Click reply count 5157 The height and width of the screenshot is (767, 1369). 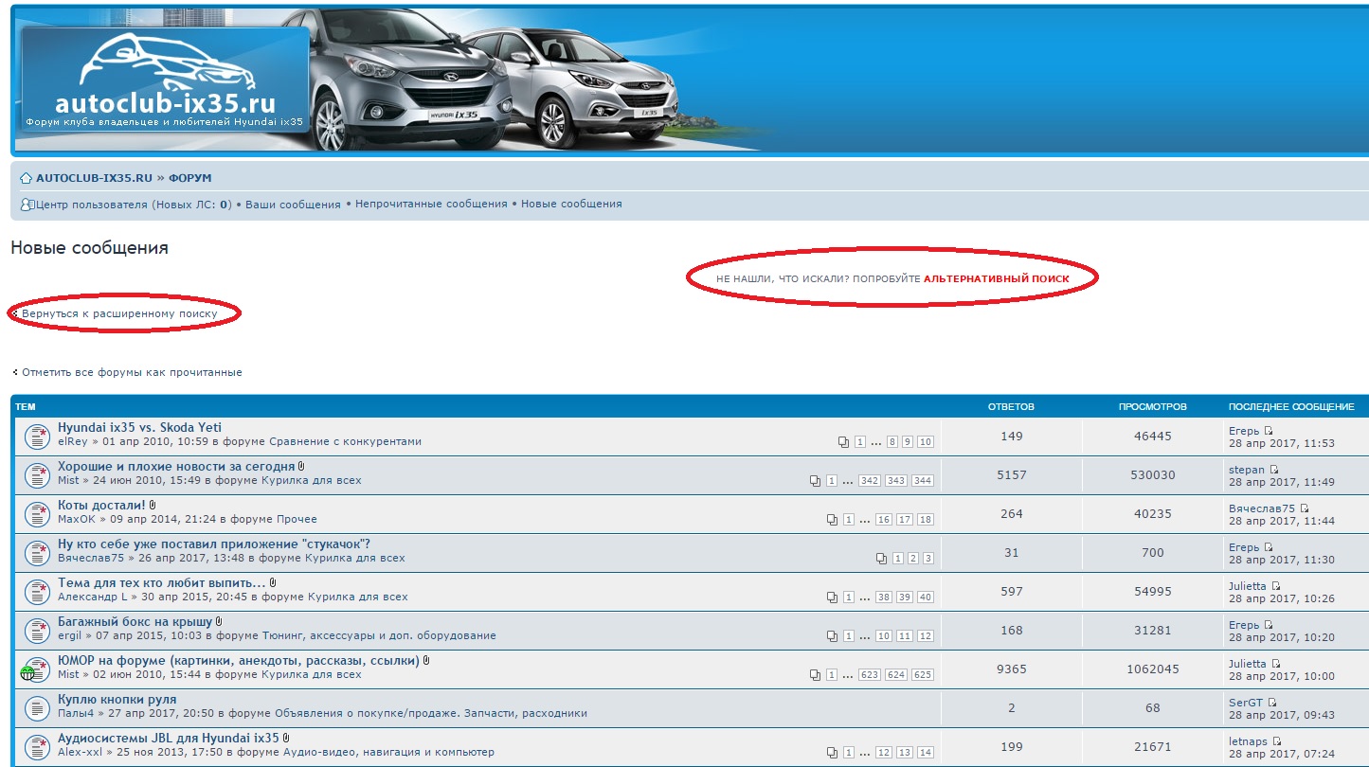[x=1012, y=475]
